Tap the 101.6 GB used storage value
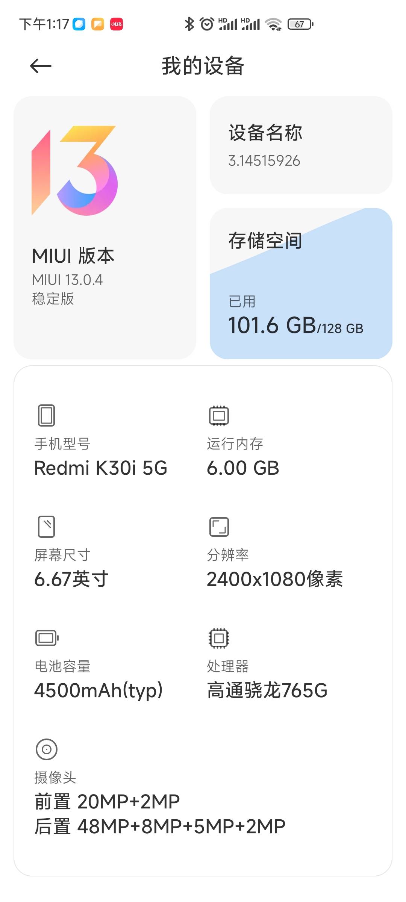This screenshot has height=902, width=406. point(272,325)
